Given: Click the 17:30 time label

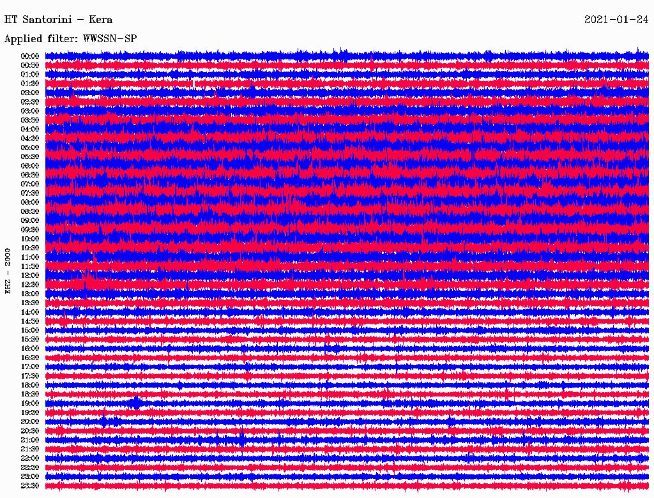Looking at the screenshot, I should point(30,376).
